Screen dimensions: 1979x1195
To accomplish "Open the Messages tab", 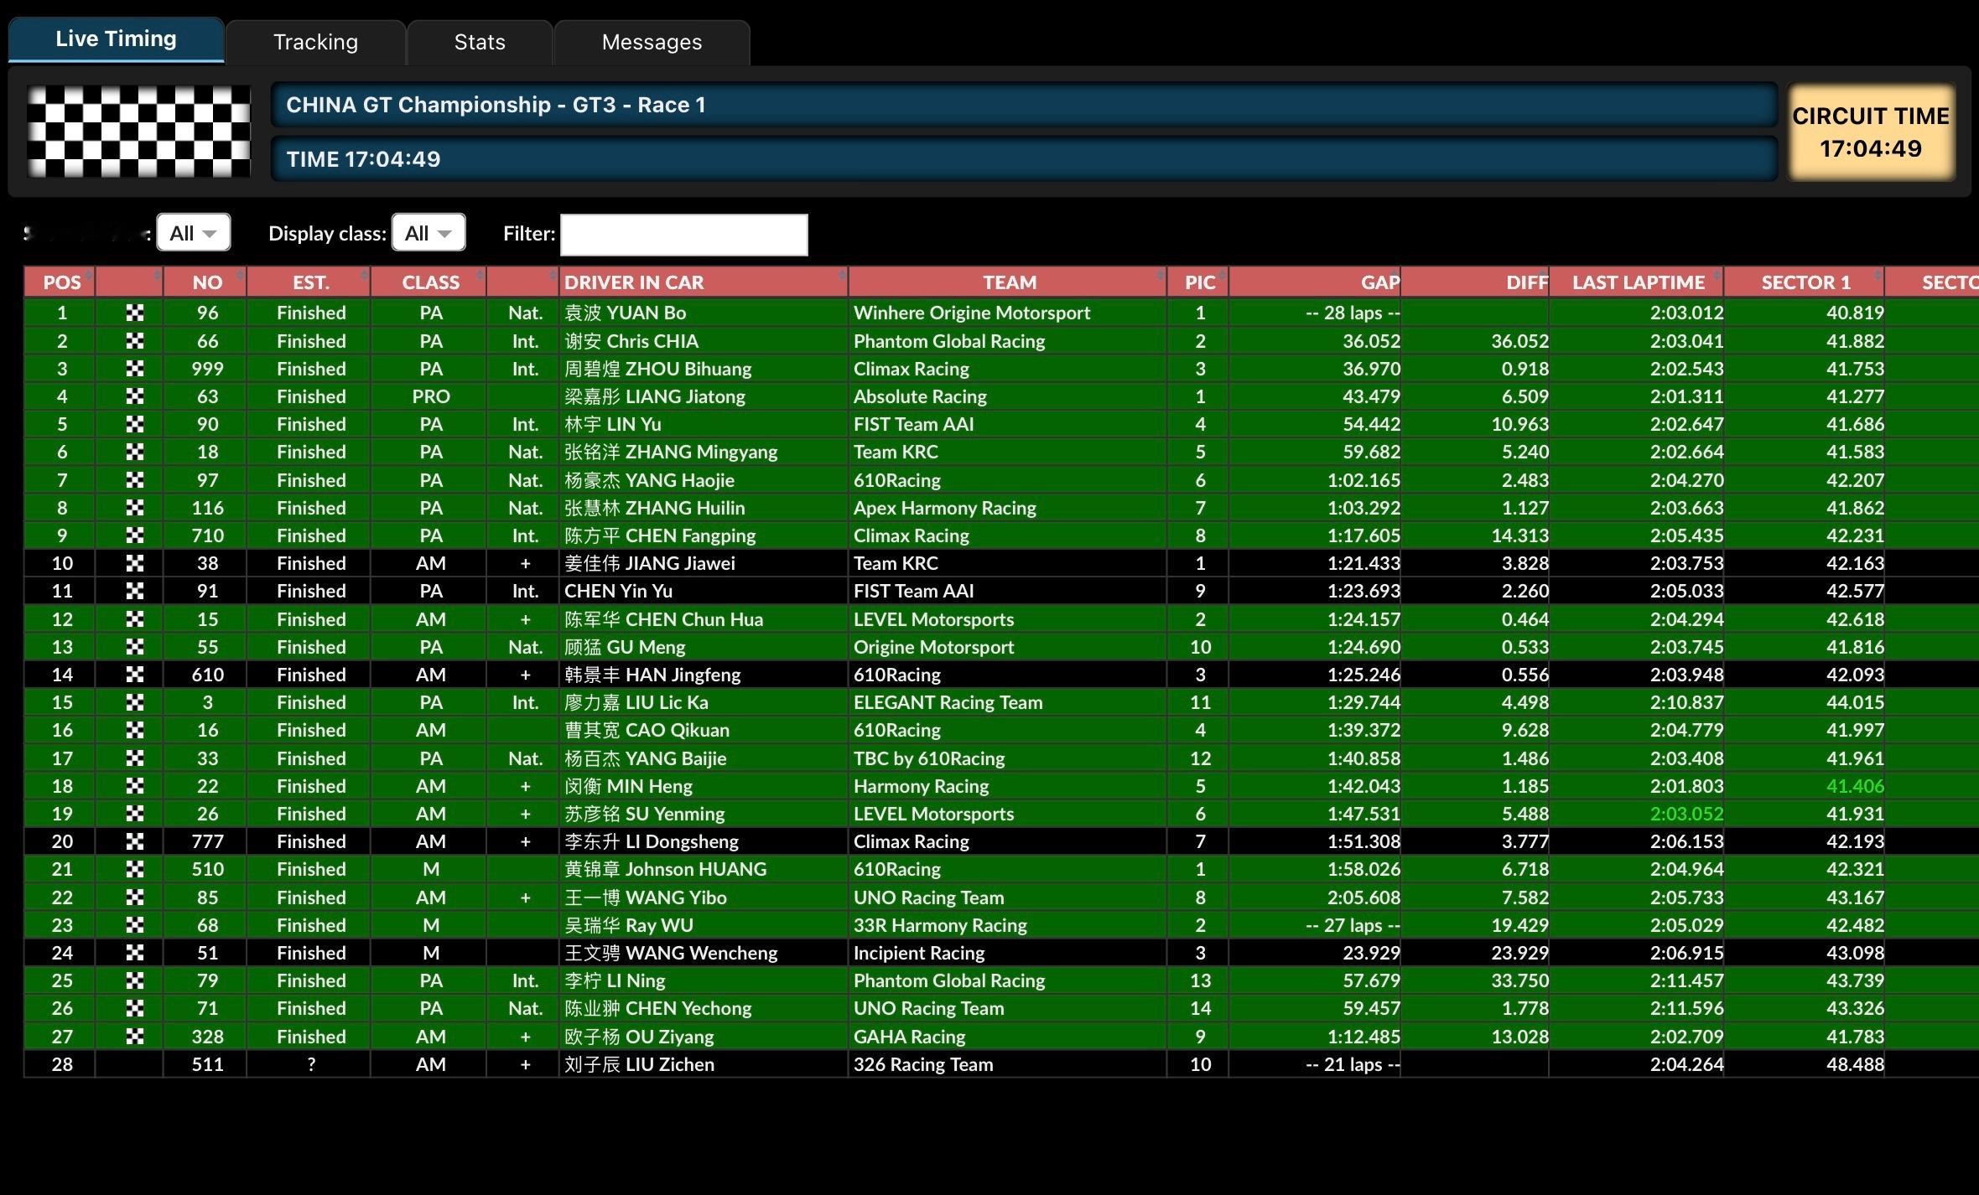I will pyautogui.click(x=652, y=43).
